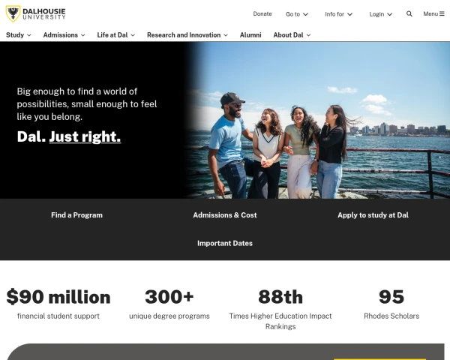The image size is (450, 360).
Task: Open the Admissions menu
Action: click(x=64, y=35)
